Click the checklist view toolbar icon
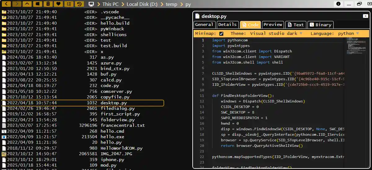 click(x=68, y=4)
